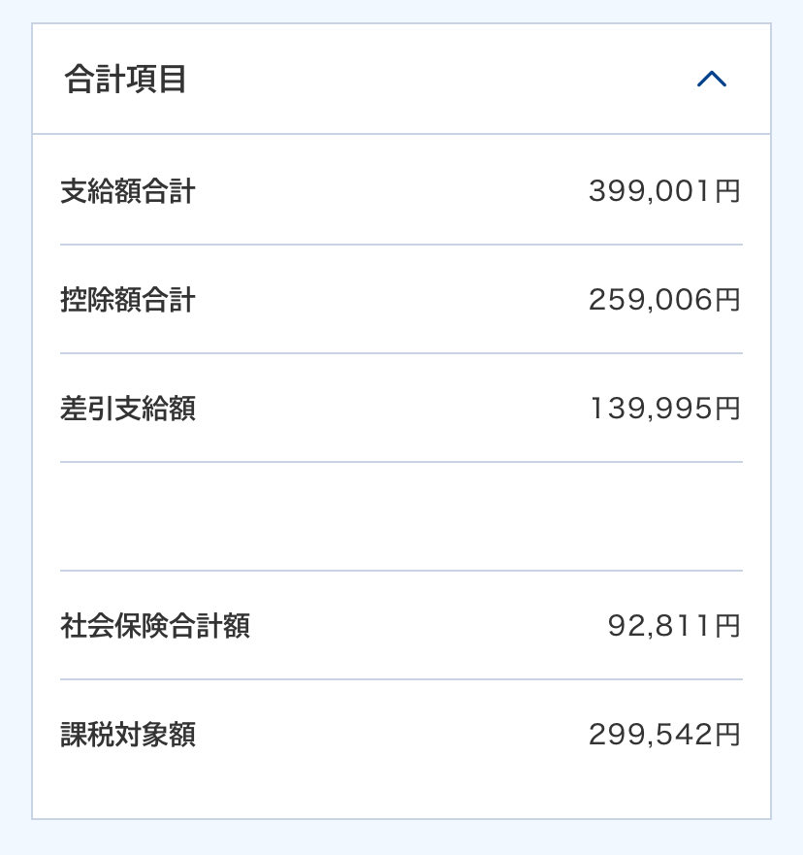Click the 円 after 259,006
This screenshot has height=855, width=803.
(727, 300)
